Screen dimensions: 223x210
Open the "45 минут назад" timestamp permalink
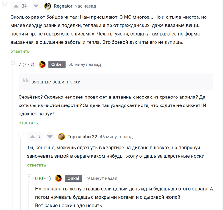click(x=116, y=137)
